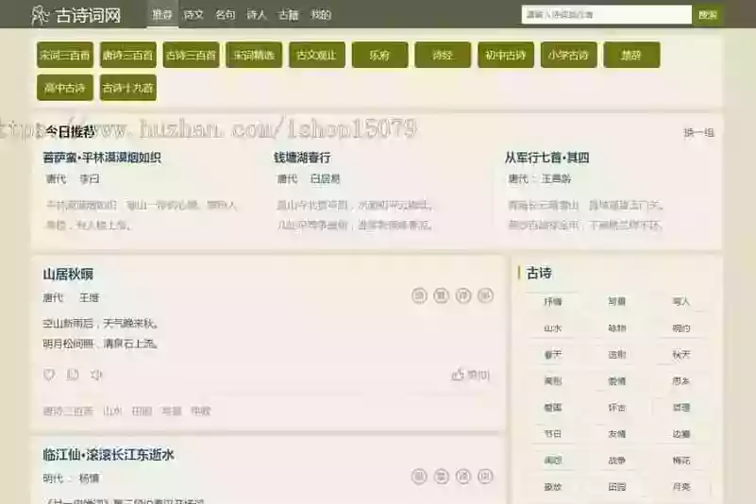This screenshot has width=756, height=504.
Task: Open the 初中古诗 collection button
Action: pyautogui.click(x=506, y=55)
